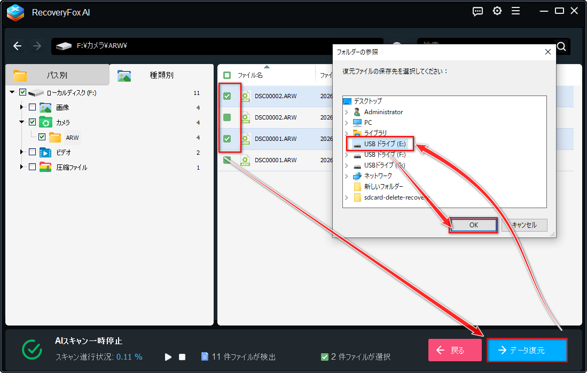The width and height of the screenshot is (587, 373).
Task: Click the green scan status checkmark icon
Action: 32,350
